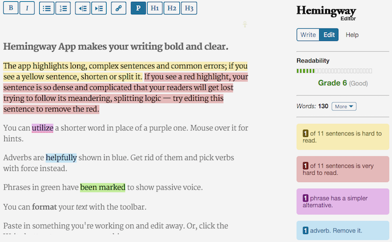Screen dimensions: 392x242
Task: Click the Hemingway Editor logo
Action: 326,13
